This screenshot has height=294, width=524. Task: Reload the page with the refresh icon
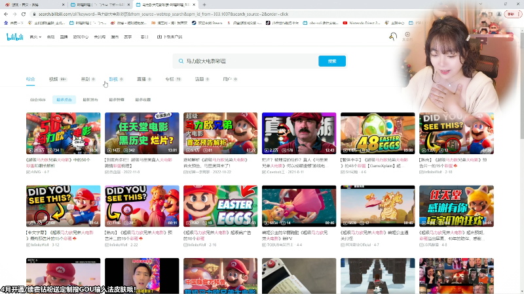click(24, 14)
